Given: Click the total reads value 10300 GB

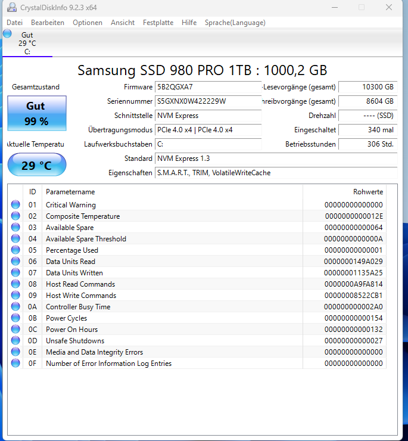Looking at the screenshot, I should pyautogui.click(x=367, y=87).
